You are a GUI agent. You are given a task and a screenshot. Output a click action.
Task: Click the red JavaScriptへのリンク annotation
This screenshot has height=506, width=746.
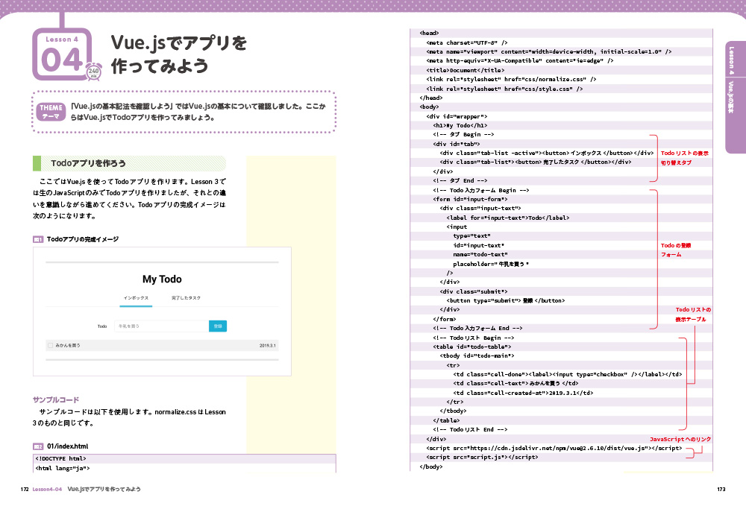point(680,440)
